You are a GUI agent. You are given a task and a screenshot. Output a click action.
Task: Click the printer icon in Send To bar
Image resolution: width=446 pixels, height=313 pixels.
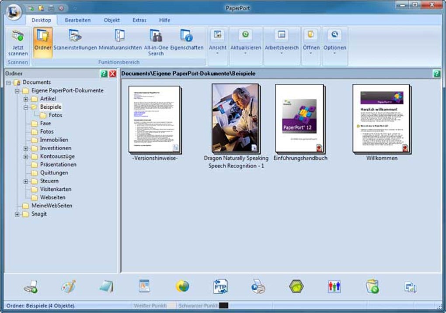31,287
